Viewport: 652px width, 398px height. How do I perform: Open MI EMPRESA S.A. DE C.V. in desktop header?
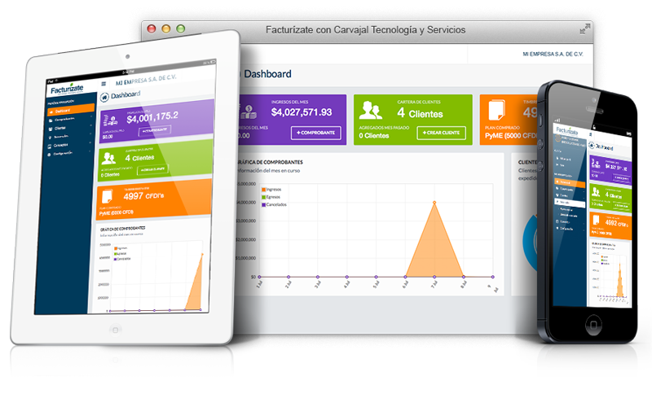click(x=553, y=54)
